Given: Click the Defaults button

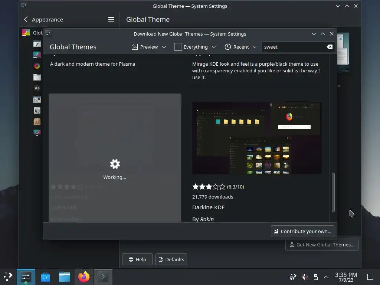Looking at the screenshot, I should point(171,259).
